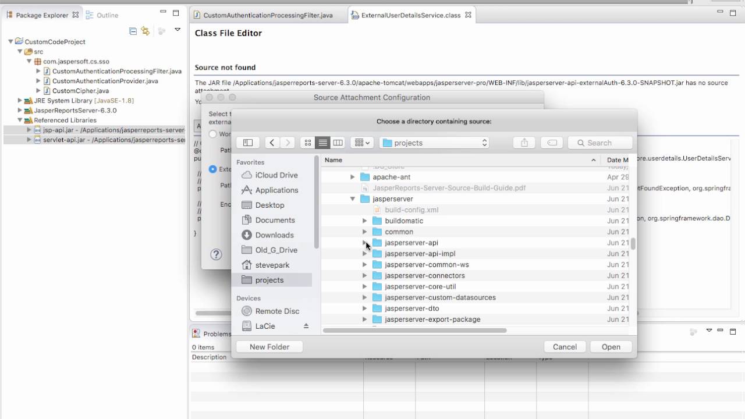Expand the apache-ant folder

coord(352,177)
